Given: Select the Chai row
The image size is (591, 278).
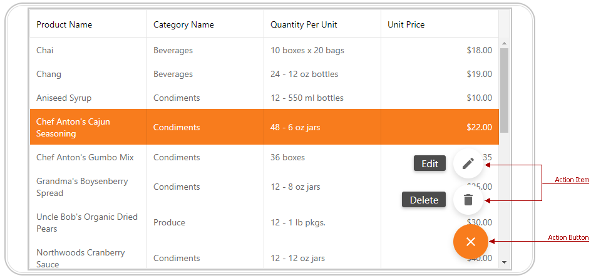Looking at the screenshot, I should tap(264, 50).
